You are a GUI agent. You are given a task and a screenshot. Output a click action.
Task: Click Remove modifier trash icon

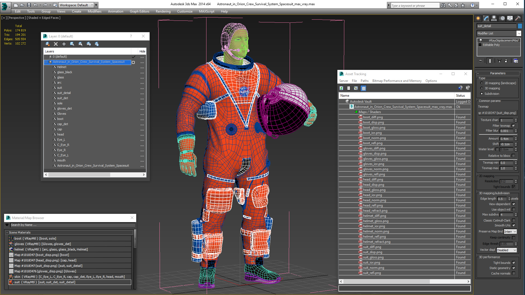(506, 61)
